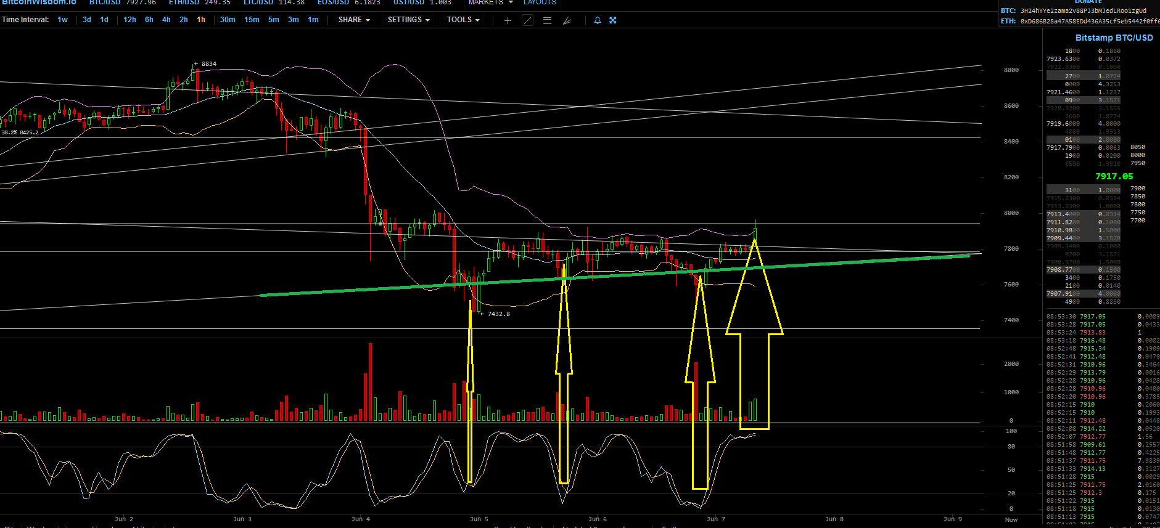Switch to 30m candles
Screen dimensions: 1160x528
click(x=228, y=20)
